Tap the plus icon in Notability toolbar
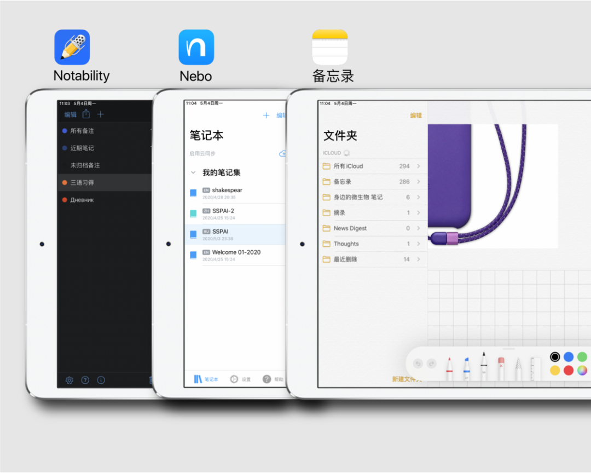Screen dimensions: 591x473 point(100,114)
